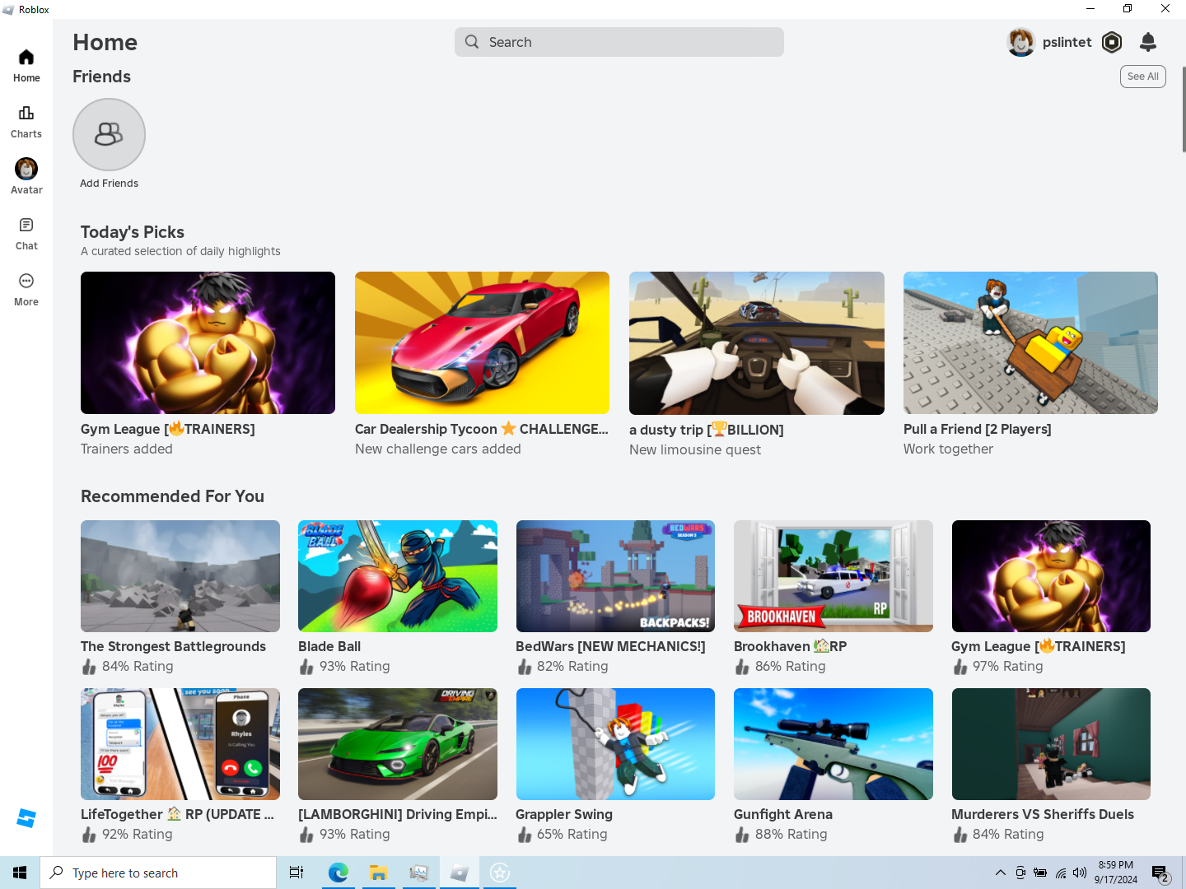Click the Roblox taskbar icon
The width and height of the screenshot is (1186, 889).
tap(460, 873)
